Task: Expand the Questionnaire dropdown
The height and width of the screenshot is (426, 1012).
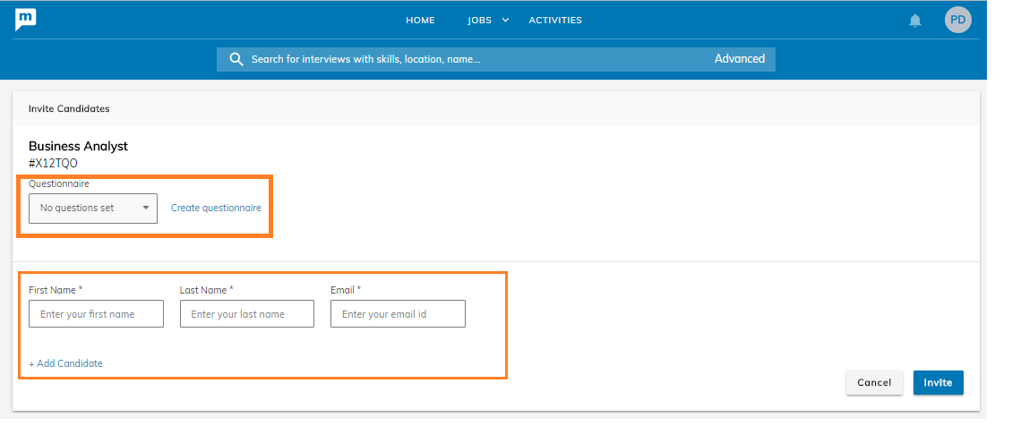Action: (93, 209)
